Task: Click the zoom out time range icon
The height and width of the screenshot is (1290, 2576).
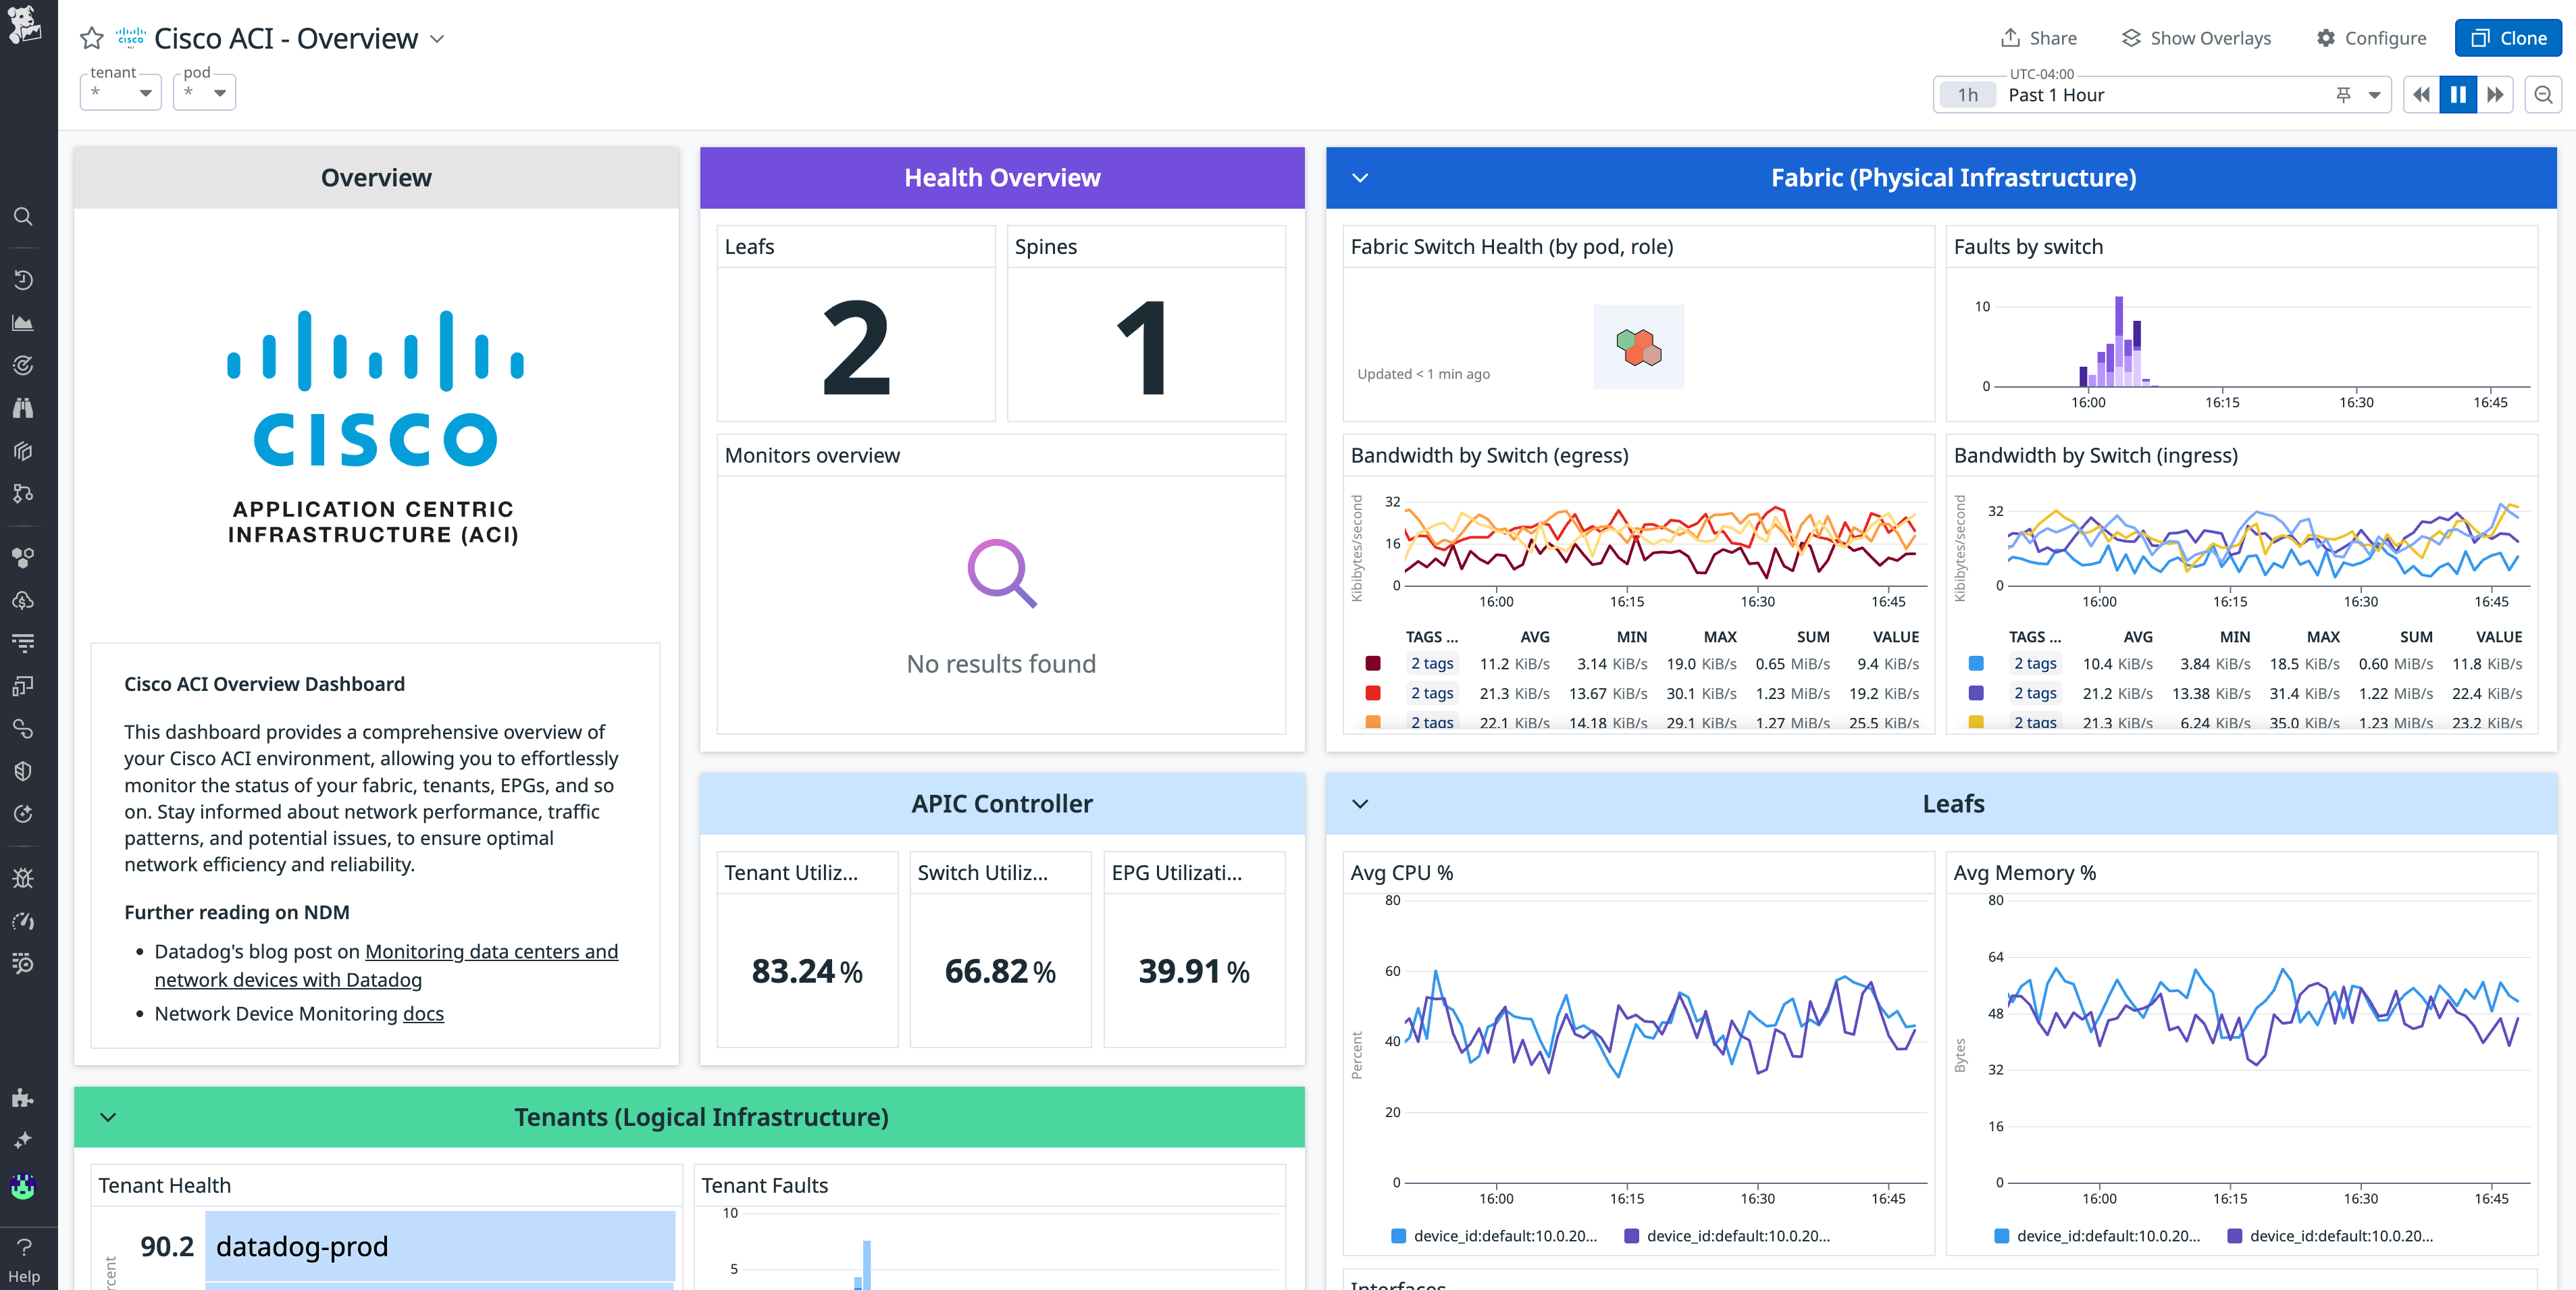Action: click(2543, 95)
